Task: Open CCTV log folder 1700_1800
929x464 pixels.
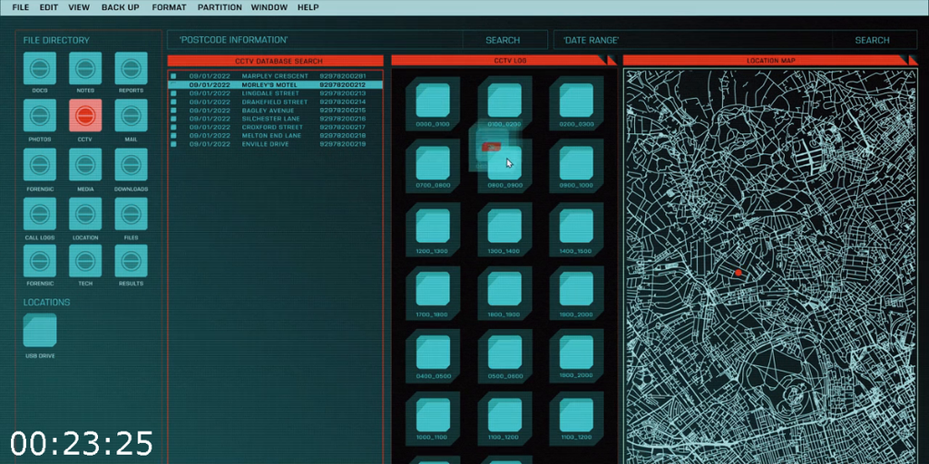Action: pos(433,290)
